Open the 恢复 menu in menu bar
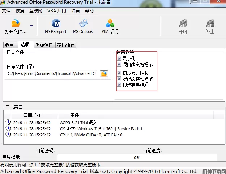Viewport: 226px width, 174px height. pyautogui.click(x=20, y=11)
